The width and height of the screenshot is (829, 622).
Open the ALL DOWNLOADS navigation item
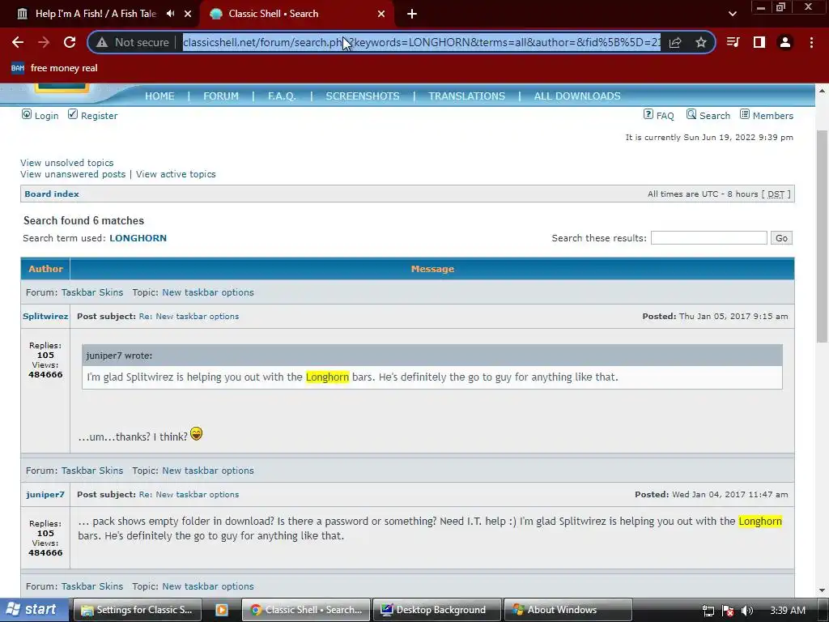pos(577,96)
